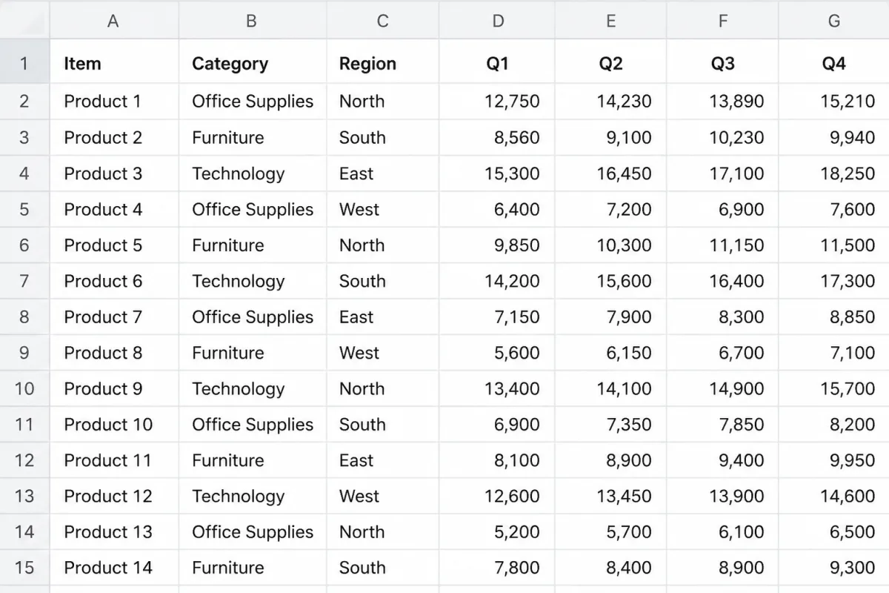
Task: Select column G header
Action: (833, 21)
